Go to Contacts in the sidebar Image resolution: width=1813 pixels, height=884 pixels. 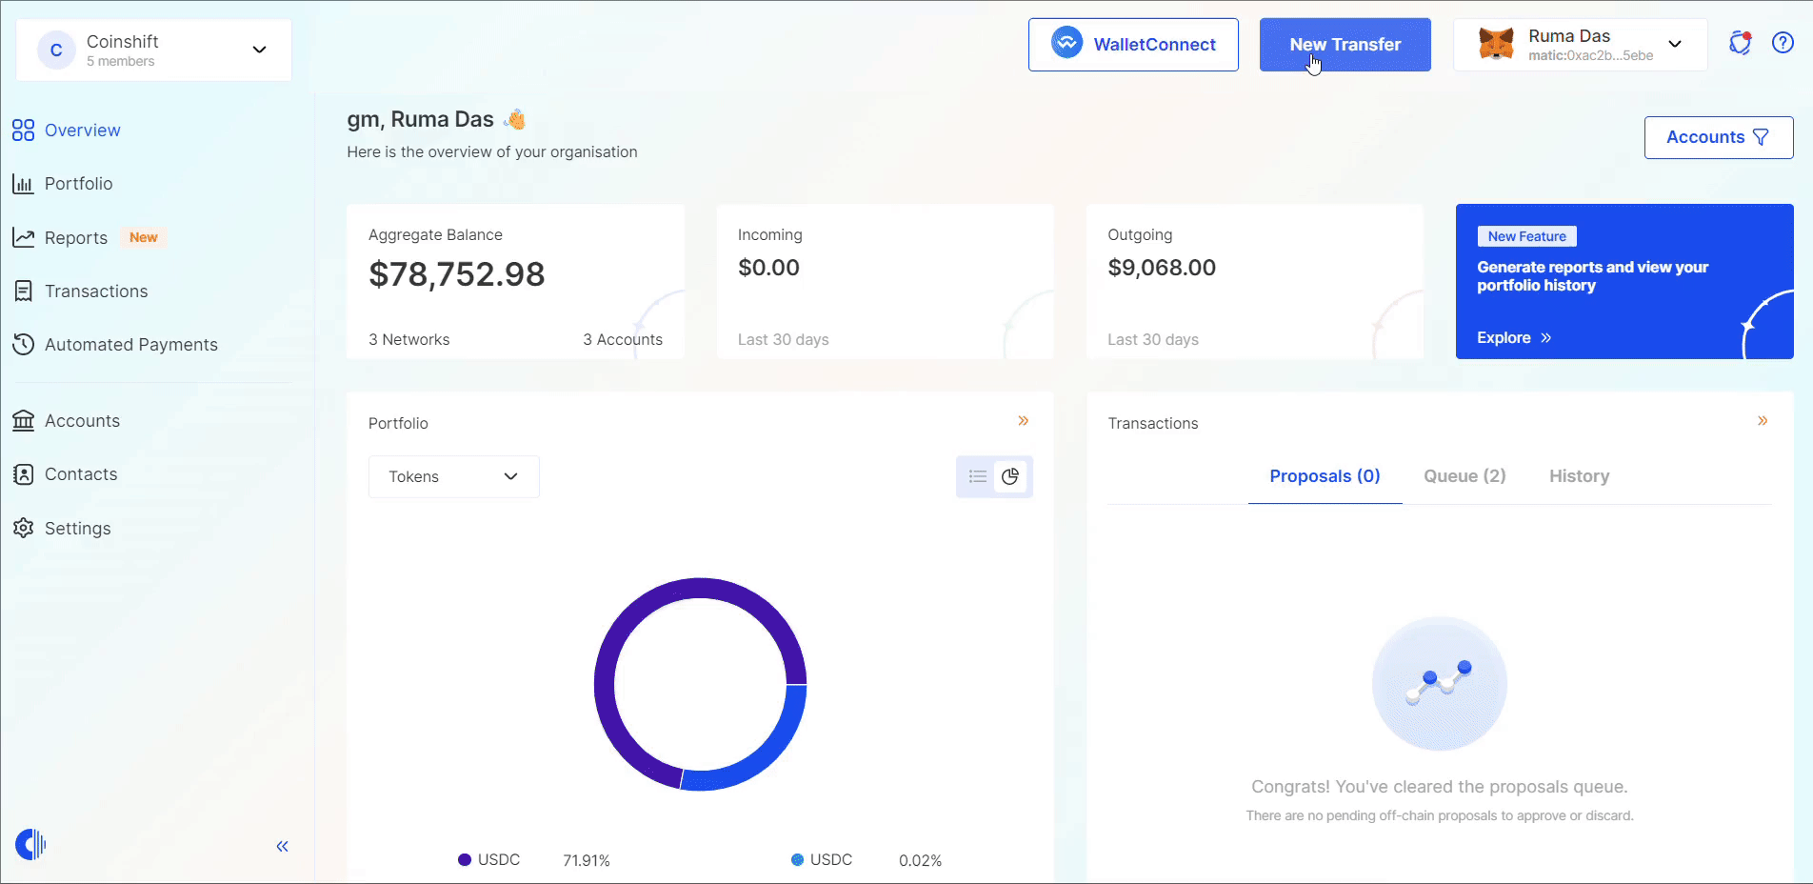coord(81,474)
